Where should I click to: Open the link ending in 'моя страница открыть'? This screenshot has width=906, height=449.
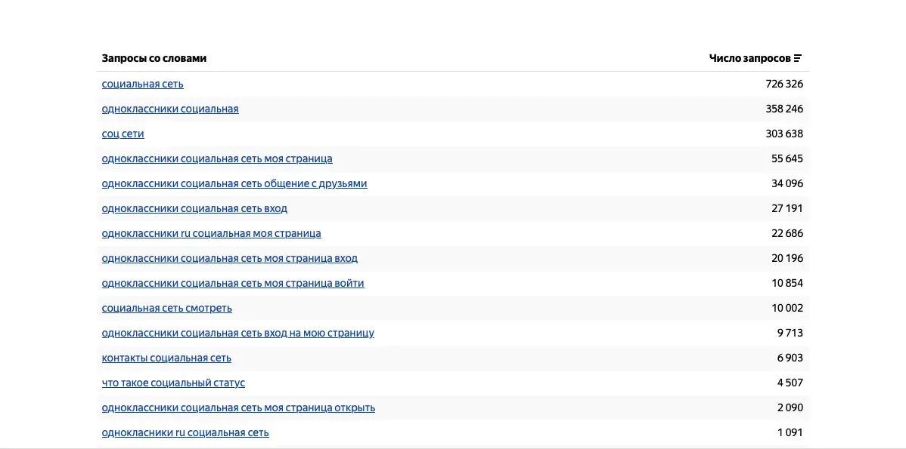tap(239, 408)
